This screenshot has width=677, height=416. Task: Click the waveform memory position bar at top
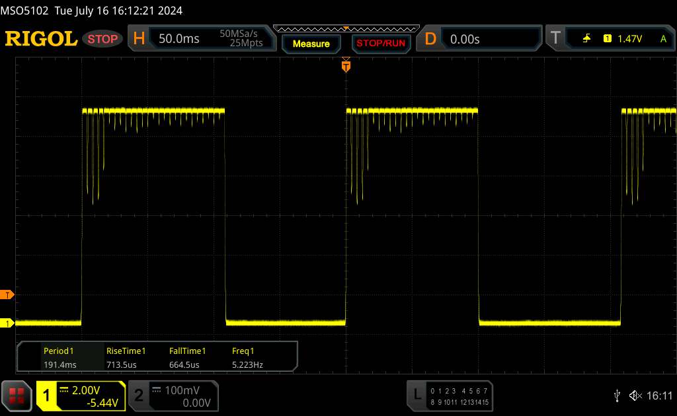(x=346, y=28)
